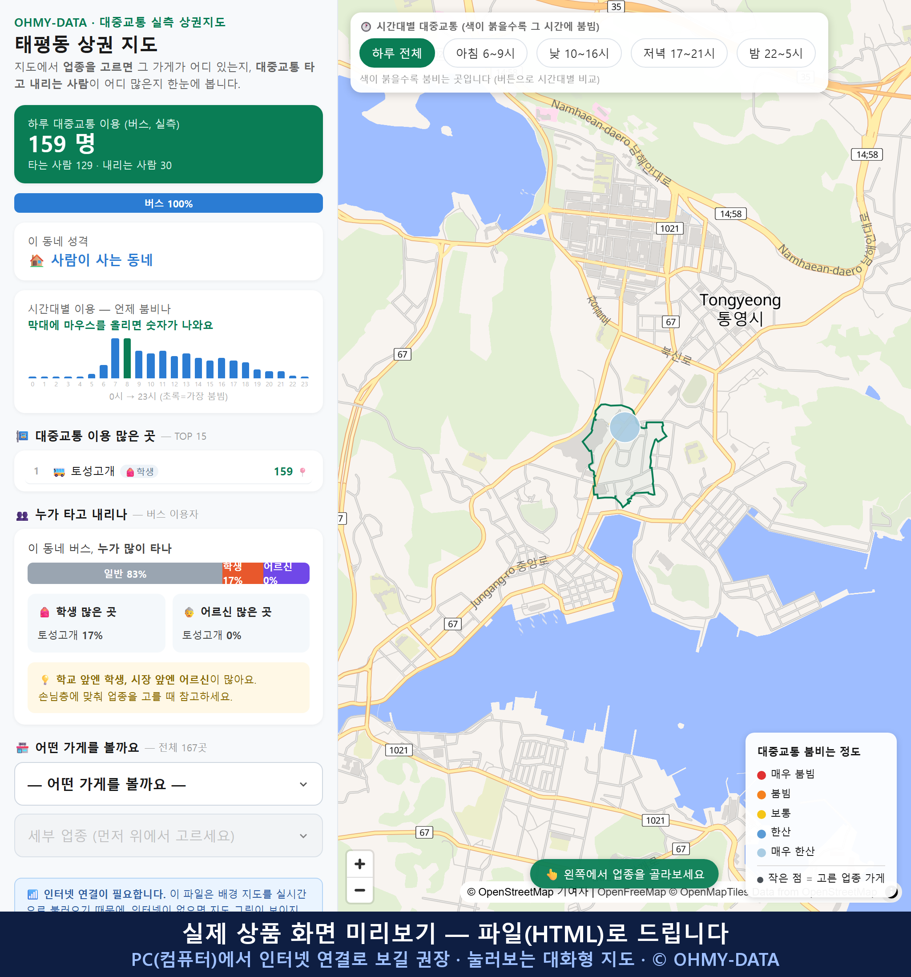
Task: Click the bus icon next to 토성고개
Action: (x=59, y=472)
